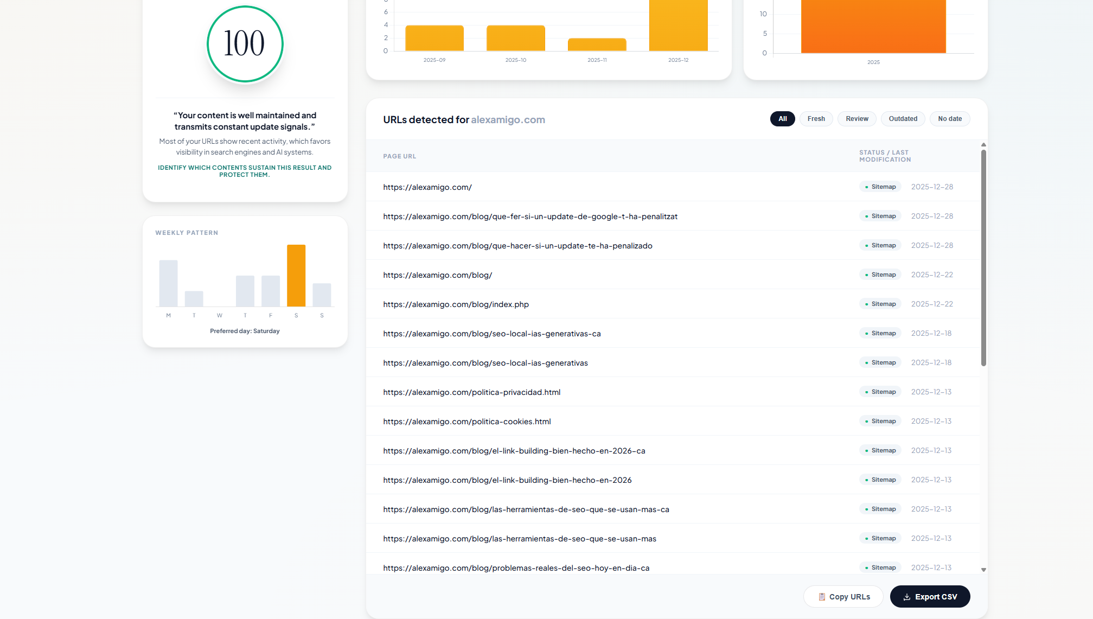This screenshot has width=1093, height=619.
Task: Click the scrollbar down arrow
Action: coord(983,570)
